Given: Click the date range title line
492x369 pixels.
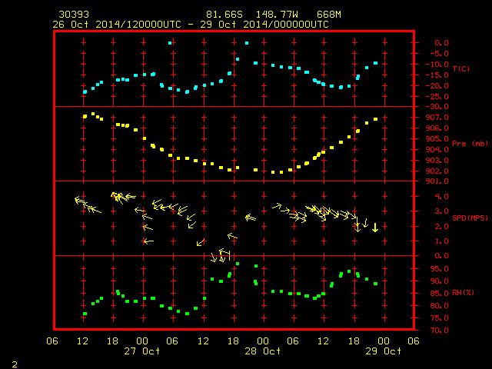Looking at the screenshot, I should coord(191,25).
